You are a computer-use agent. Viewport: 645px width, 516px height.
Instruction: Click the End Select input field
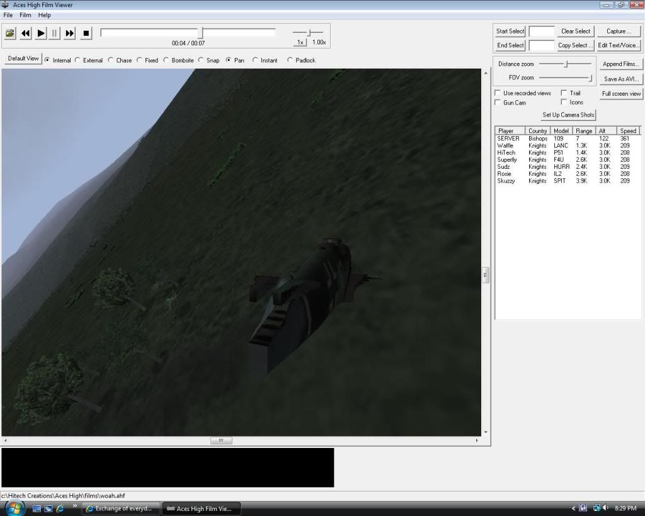[x=541, y=45]
